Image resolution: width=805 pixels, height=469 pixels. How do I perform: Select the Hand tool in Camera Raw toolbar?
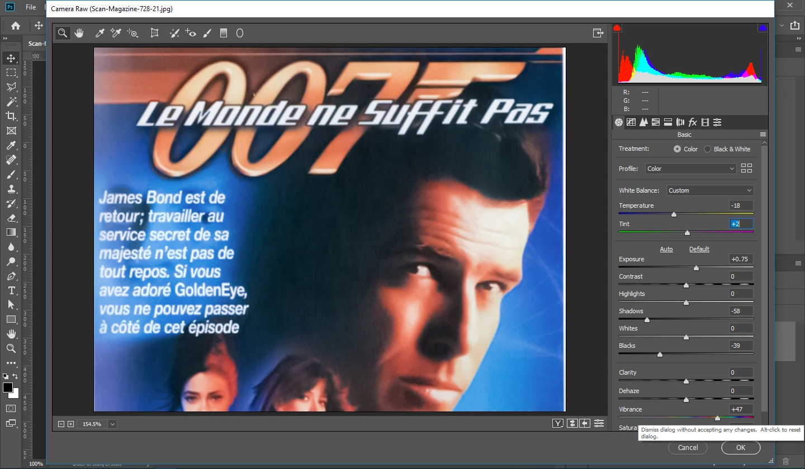click(79, 33)
